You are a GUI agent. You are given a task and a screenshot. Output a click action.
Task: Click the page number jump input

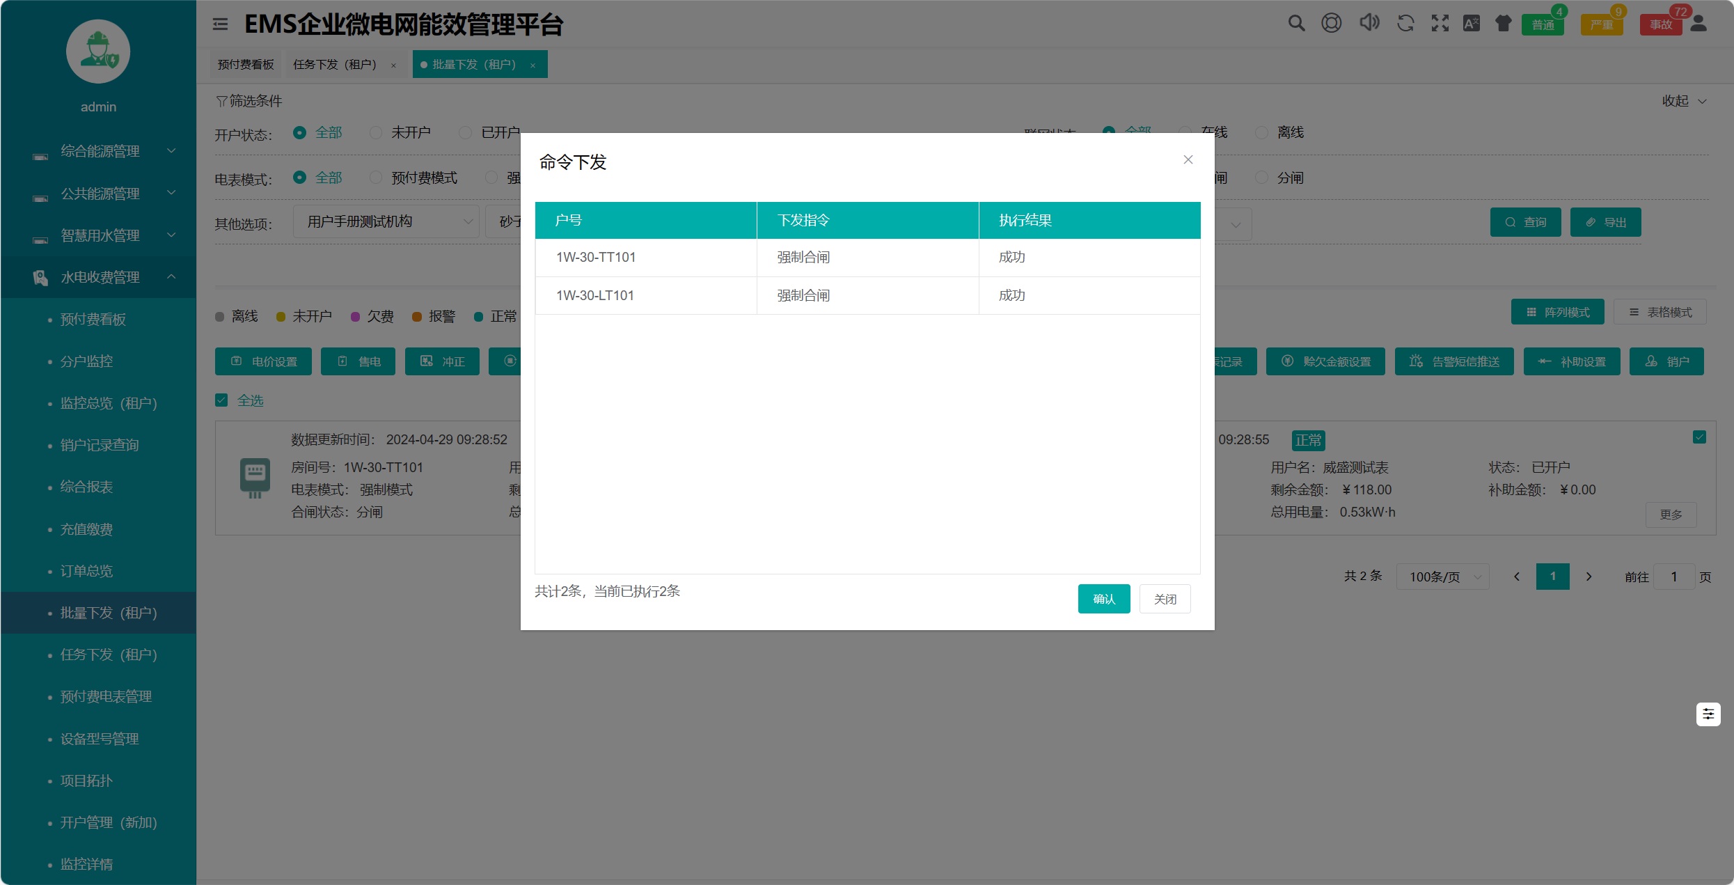[1673, 577]
